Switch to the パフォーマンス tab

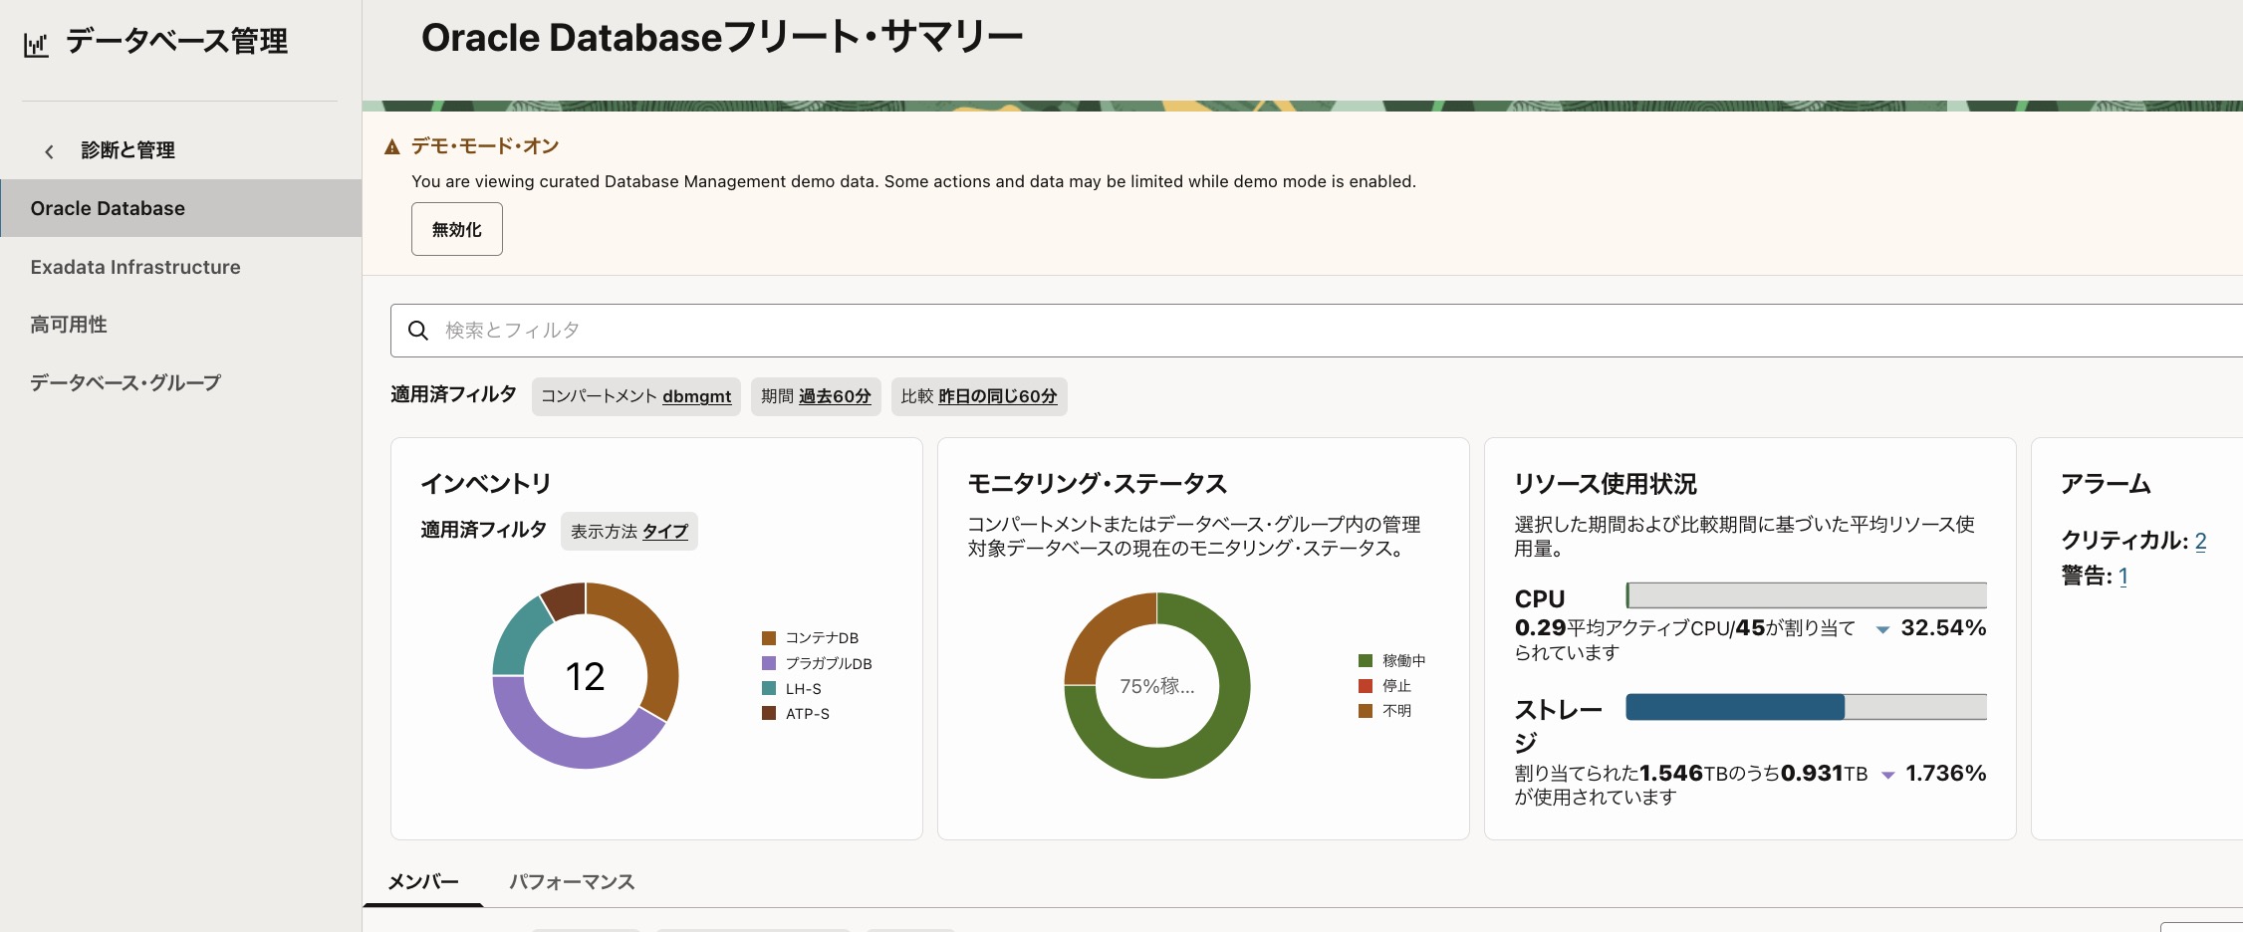coord(572,882)
